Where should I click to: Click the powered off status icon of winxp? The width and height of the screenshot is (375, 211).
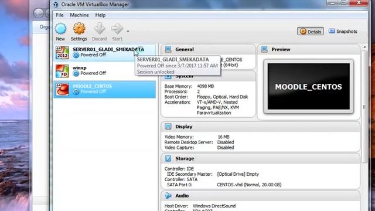point(76,73)
